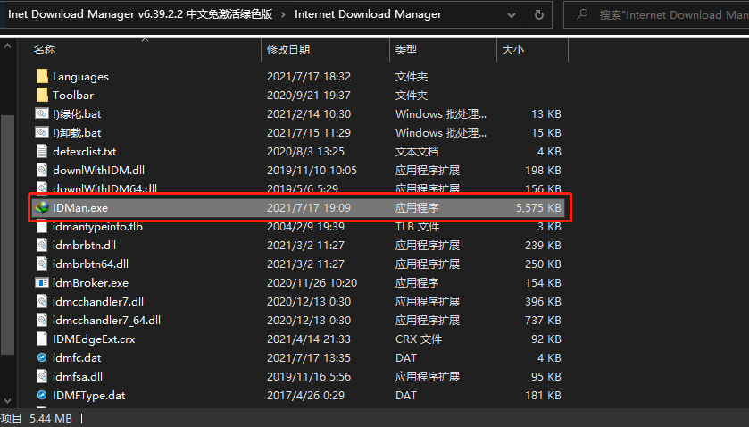This screenshot has height=427, width=749.
Task: Select the file name !)绿化.bat
Action: [x=77, y=113]
